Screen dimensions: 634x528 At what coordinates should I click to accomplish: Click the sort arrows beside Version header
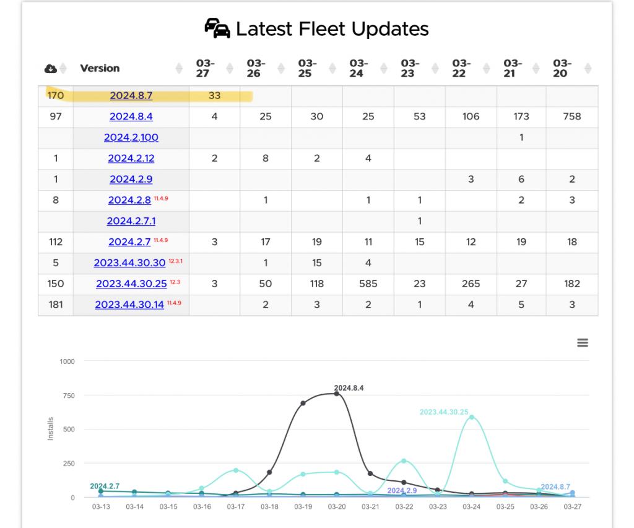179,68
